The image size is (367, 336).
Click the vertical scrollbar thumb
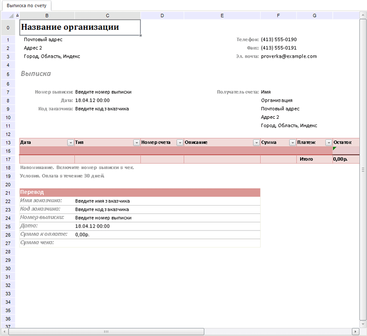(x=363, y=169)
